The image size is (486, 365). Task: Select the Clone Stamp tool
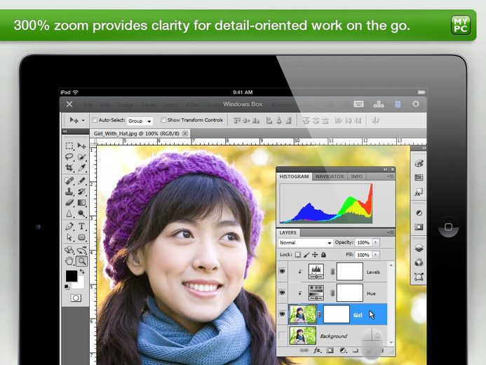pyautogui.click(x=69, y=192)
